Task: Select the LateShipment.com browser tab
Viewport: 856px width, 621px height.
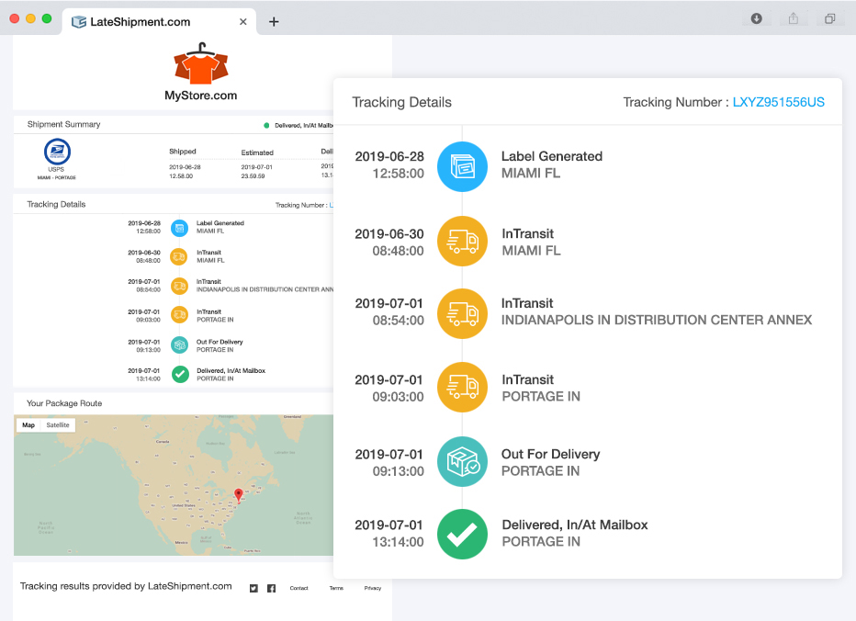Action: coord(159,22)
